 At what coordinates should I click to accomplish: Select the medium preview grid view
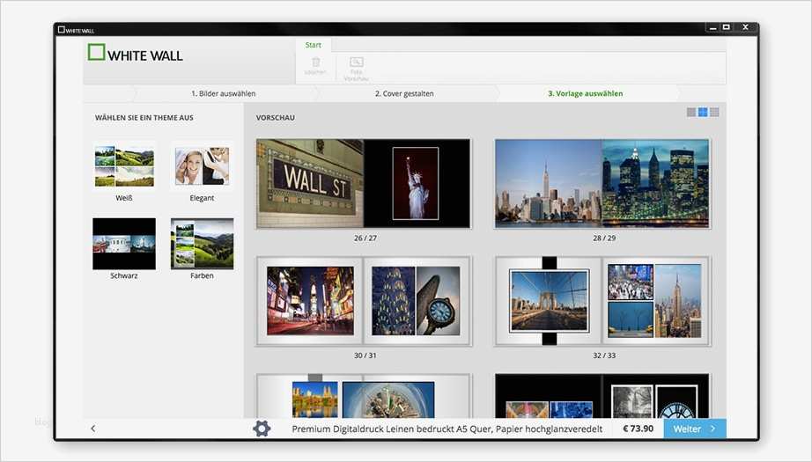click(703, 113)
